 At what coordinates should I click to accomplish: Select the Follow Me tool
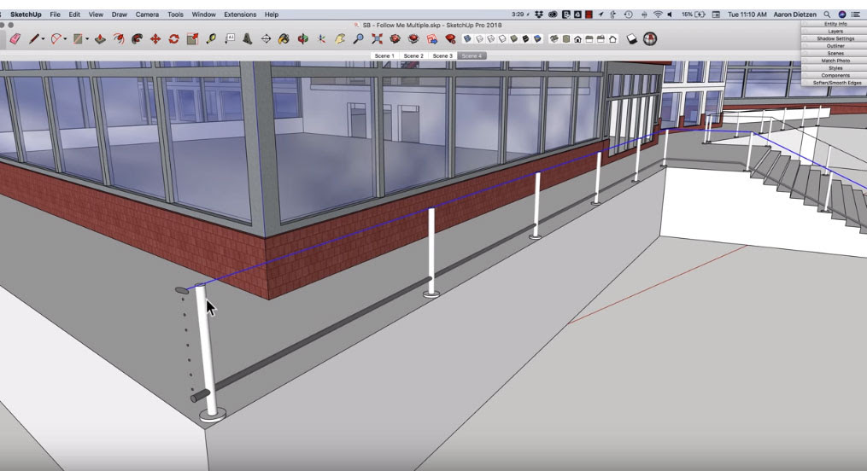coord(137,38)
